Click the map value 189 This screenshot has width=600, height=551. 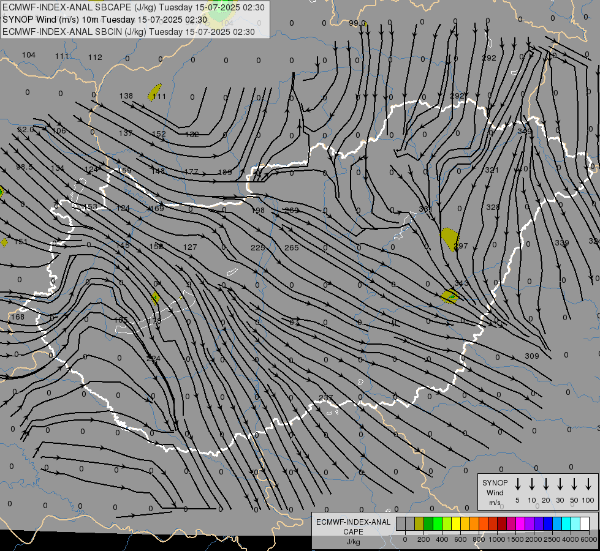pyautogui.click(x=225, y=172)
